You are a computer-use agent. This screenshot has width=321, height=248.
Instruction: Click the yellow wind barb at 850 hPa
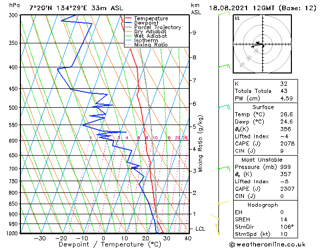[x=224, y=203]
